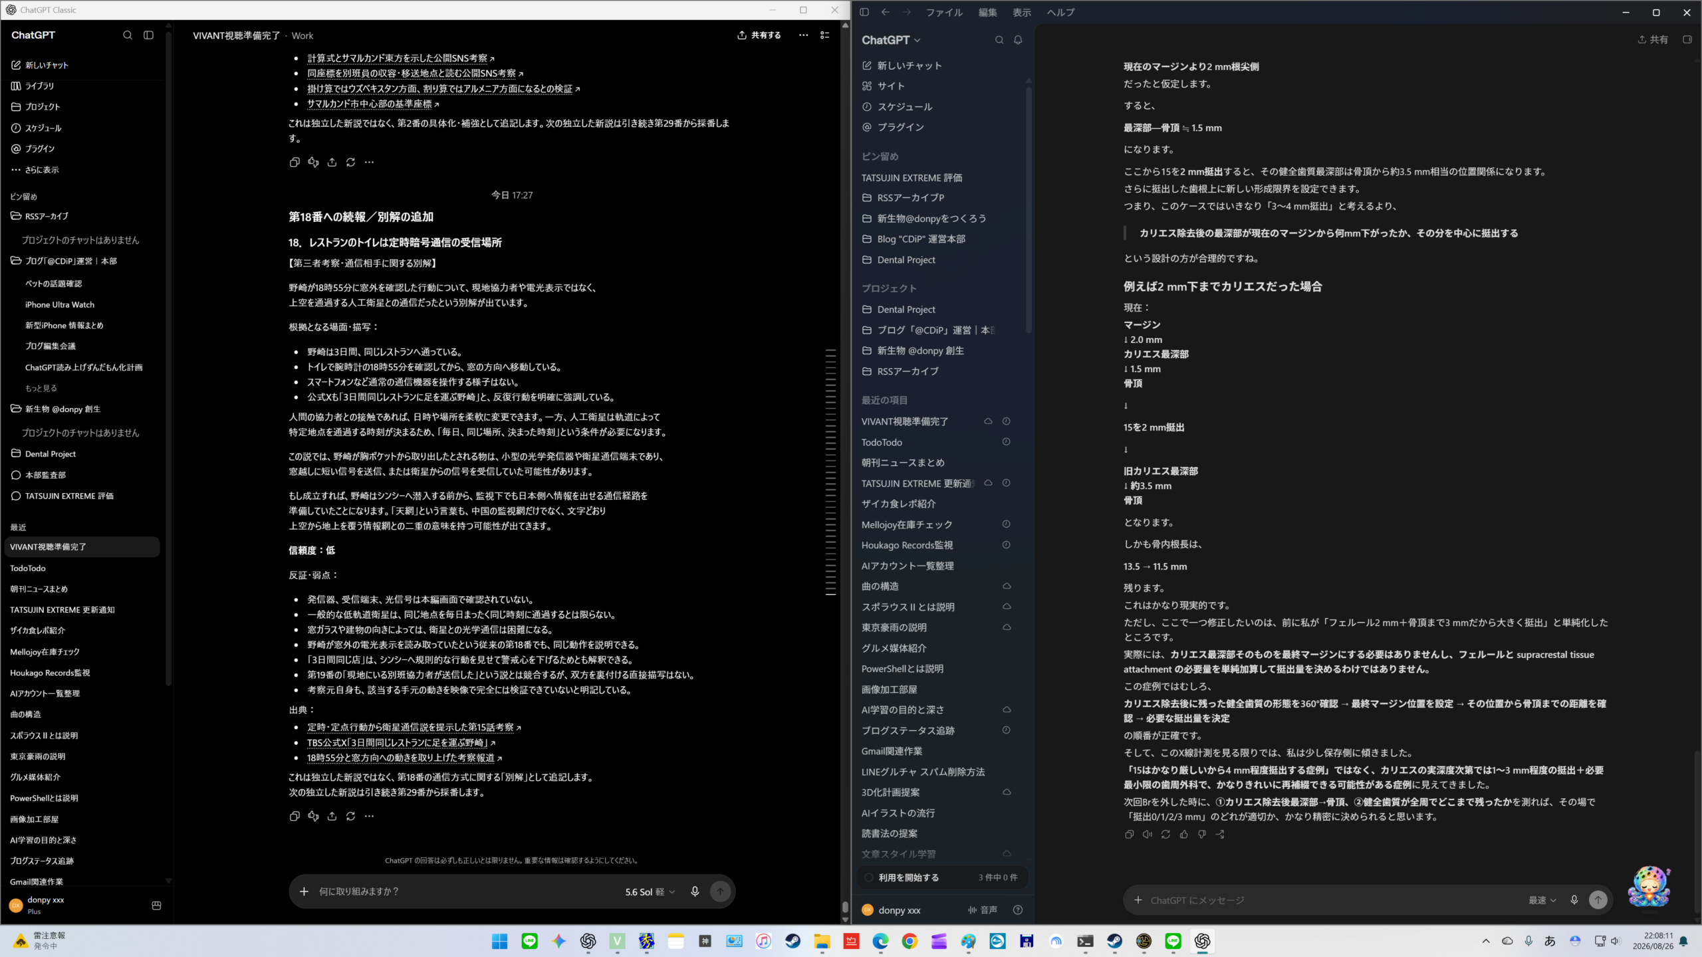Add an attachment in Classic message box

pyautogui.click(x=304, y=891)
